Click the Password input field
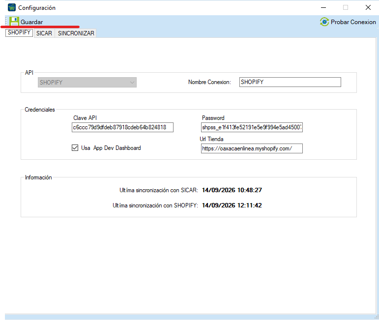The height and width of the screenshot is (320, 379). 252,127
